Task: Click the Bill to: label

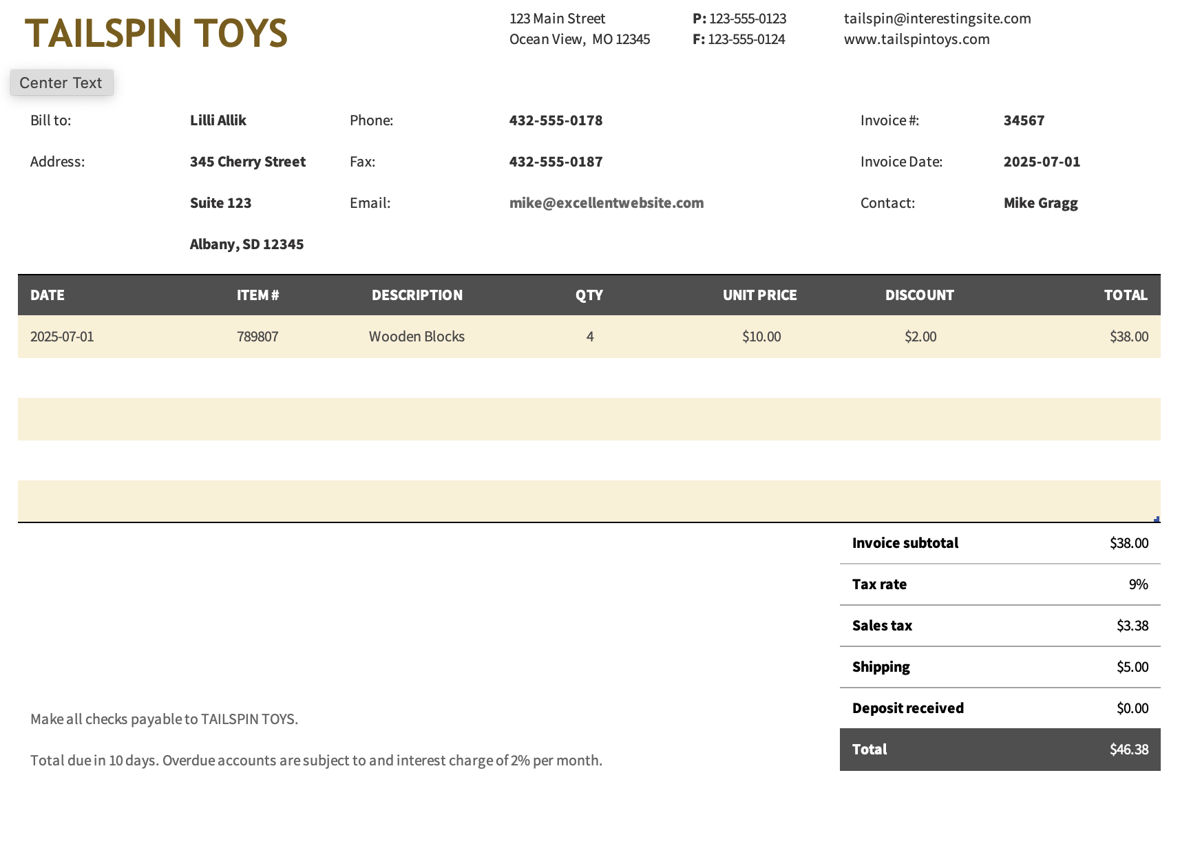Action: click(50, 120)
